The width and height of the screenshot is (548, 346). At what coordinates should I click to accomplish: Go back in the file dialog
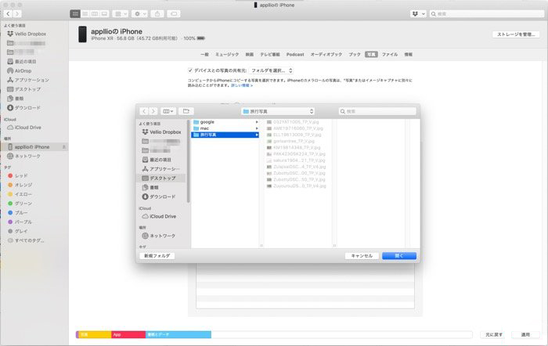(144, 111)
